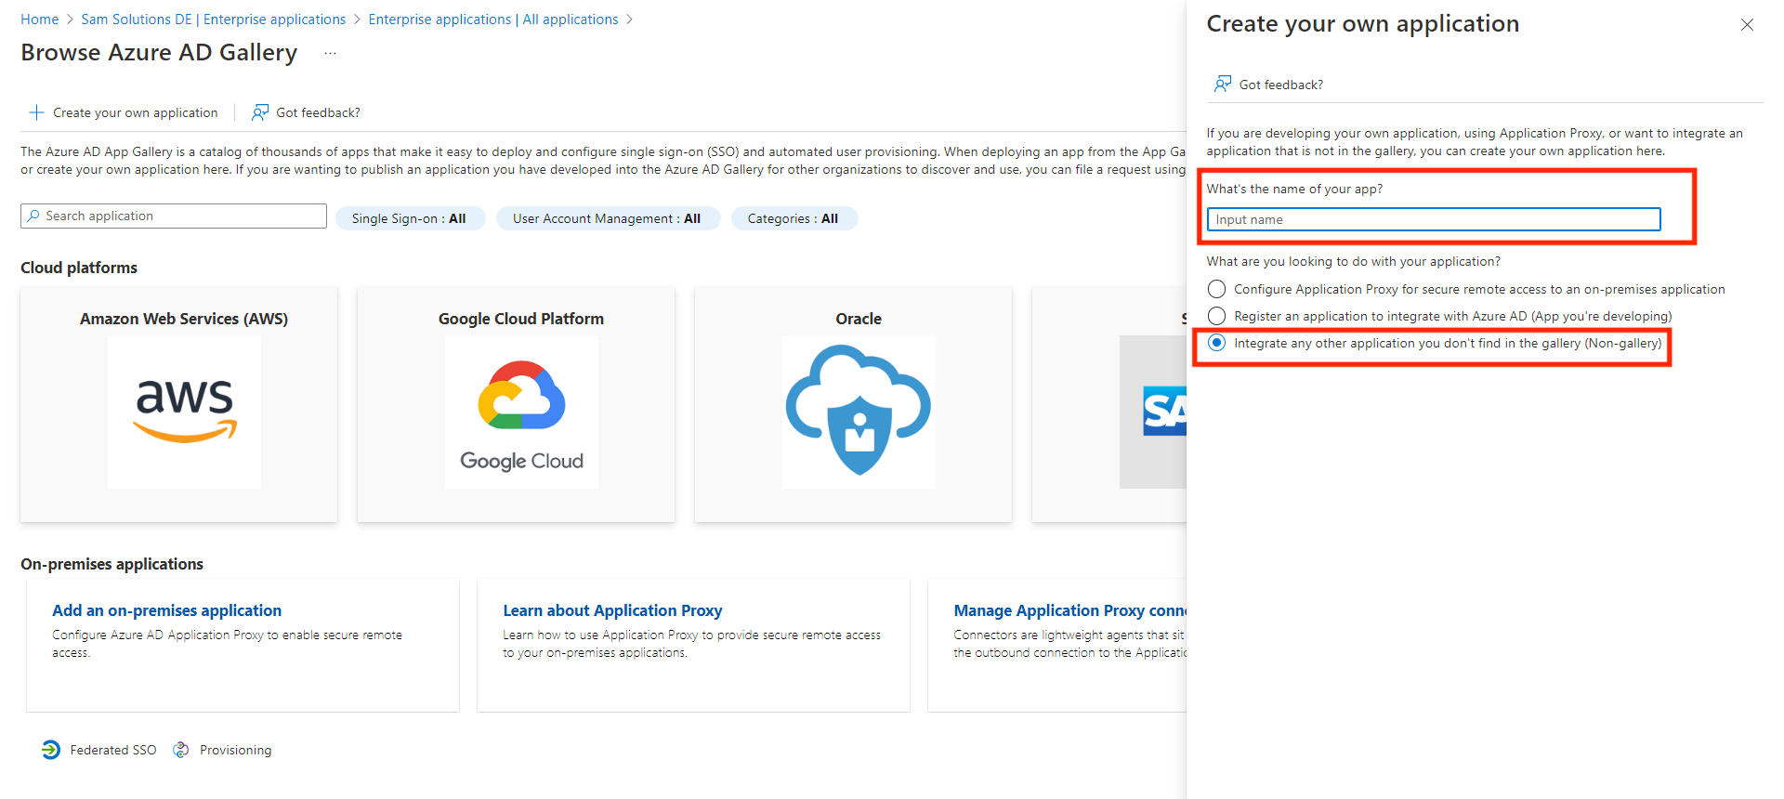Select Register an application to integrate radio

pos(1216,316)
